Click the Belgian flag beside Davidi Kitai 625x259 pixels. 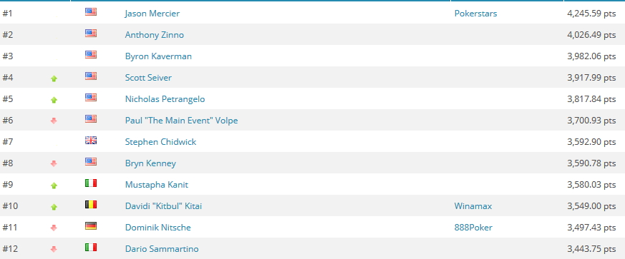91,205
